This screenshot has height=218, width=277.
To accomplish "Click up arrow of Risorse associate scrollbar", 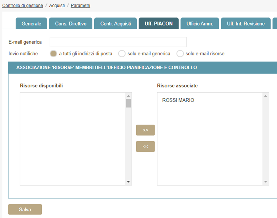I will 265,96.
